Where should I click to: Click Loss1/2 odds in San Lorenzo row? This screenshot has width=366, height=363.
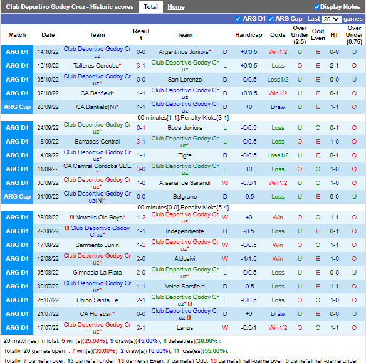(x=278, y=80)
